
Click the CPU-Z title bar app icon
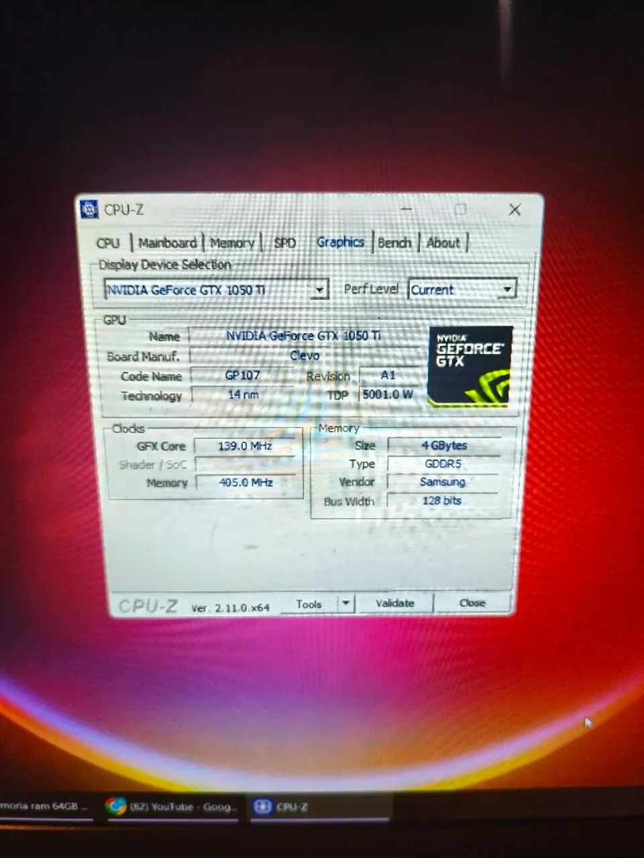tap(89, 210)
